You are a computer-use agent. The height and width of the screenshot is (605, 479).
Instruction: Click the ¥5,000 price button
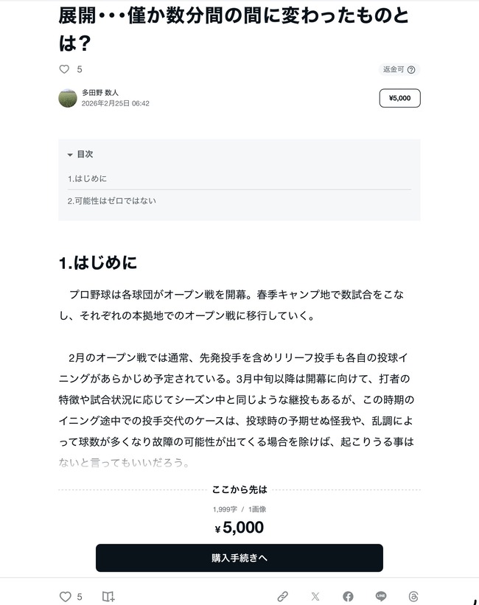[x=400, y=98]
